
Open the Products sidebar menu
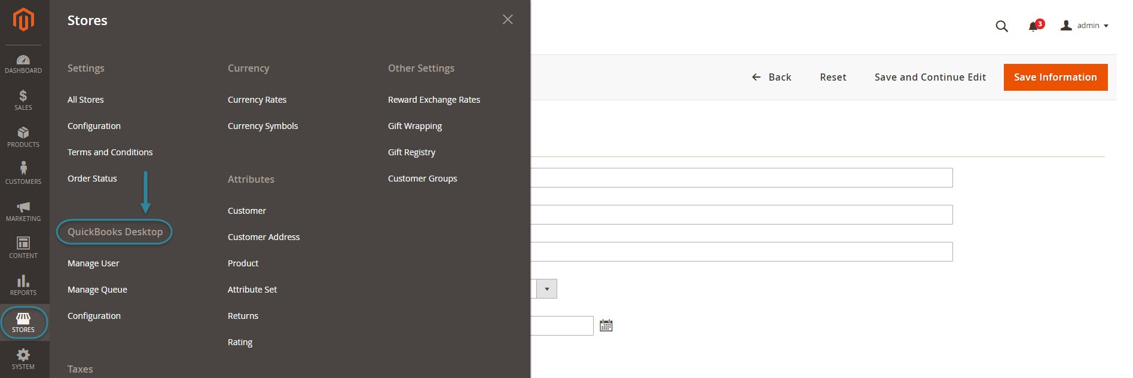point(23,137)
